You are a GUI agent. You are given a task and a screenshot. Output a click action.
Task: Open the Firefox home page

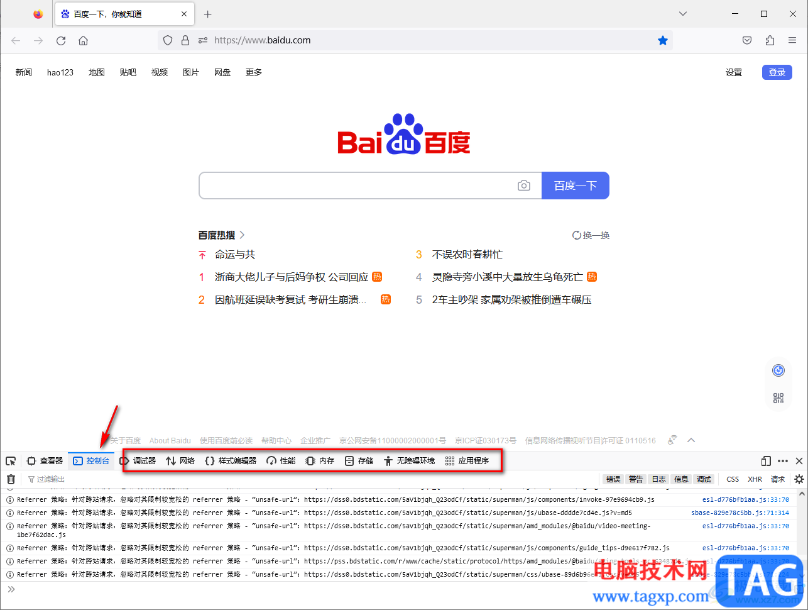click(x=83, y=40)
